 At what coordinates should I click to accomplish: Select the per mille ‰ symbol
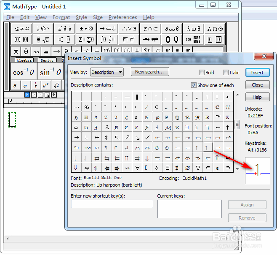coord(87,107)
